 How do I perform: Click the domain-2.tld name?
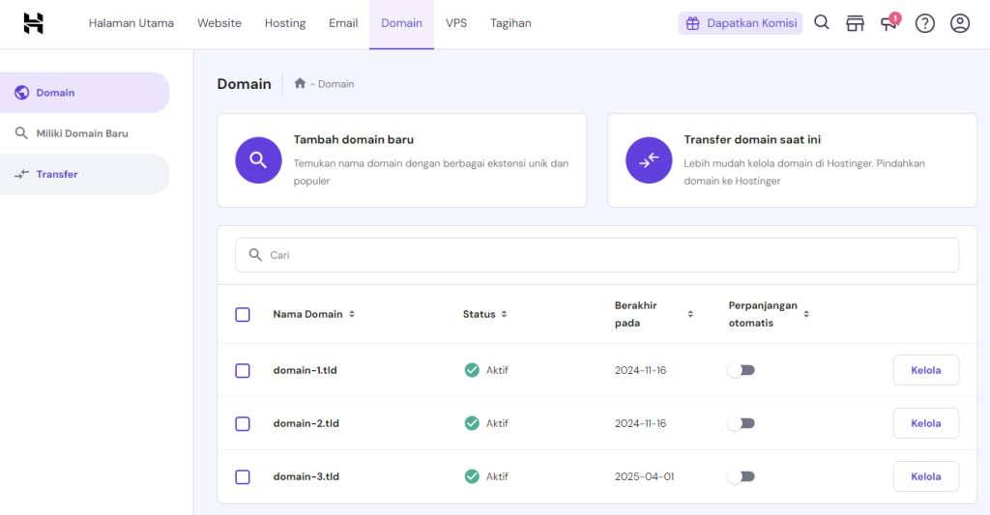coord(306,423)
